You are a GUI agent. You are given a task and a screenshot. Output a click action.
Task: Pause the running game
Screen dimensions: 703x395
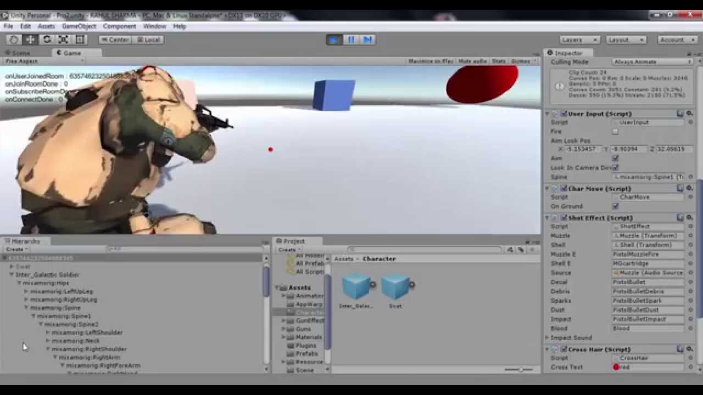point(351,39)
